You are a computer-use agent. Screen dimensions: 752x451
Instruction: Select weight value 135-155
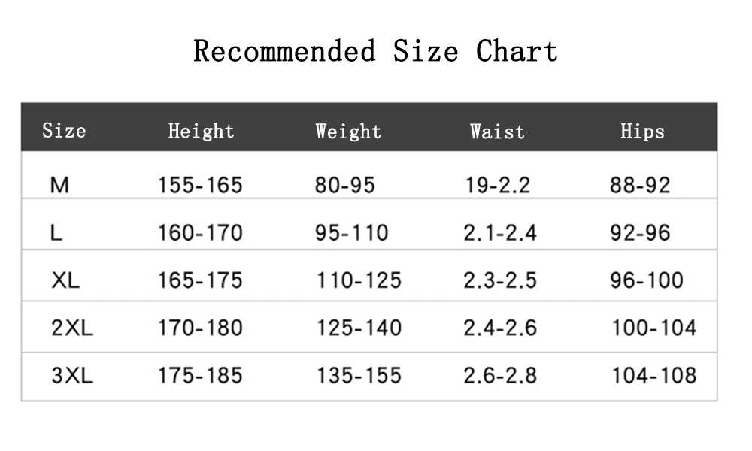359,376
